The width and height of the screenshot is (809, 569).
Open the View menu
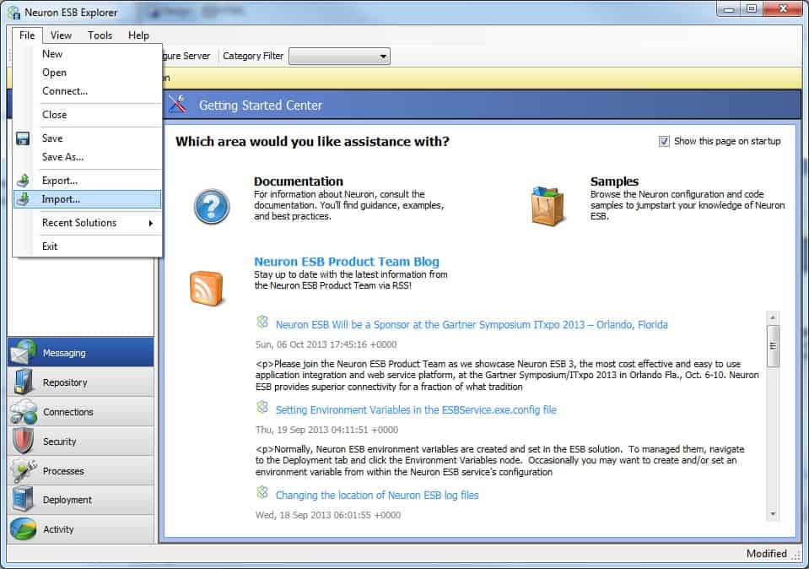(x=61, y=35)
